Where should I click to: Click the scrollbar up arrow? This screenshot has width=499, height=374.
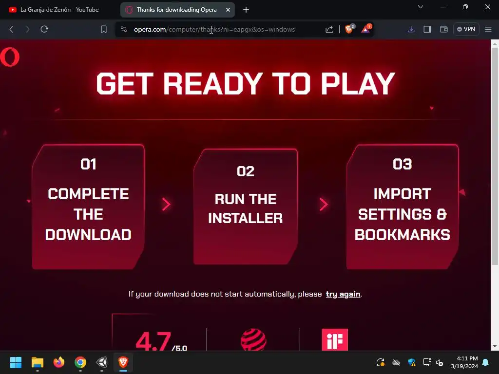pos(495,43)
